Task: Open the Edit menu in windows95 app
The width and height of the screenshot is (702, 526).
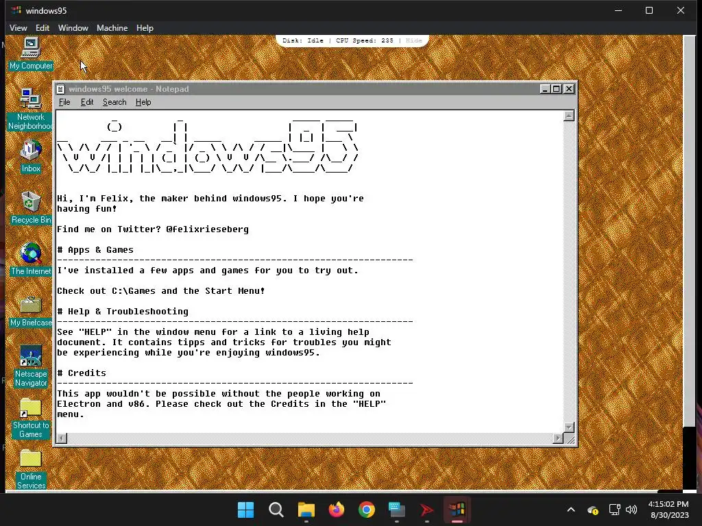Action: pyautogui.click(x=43, y=27)
